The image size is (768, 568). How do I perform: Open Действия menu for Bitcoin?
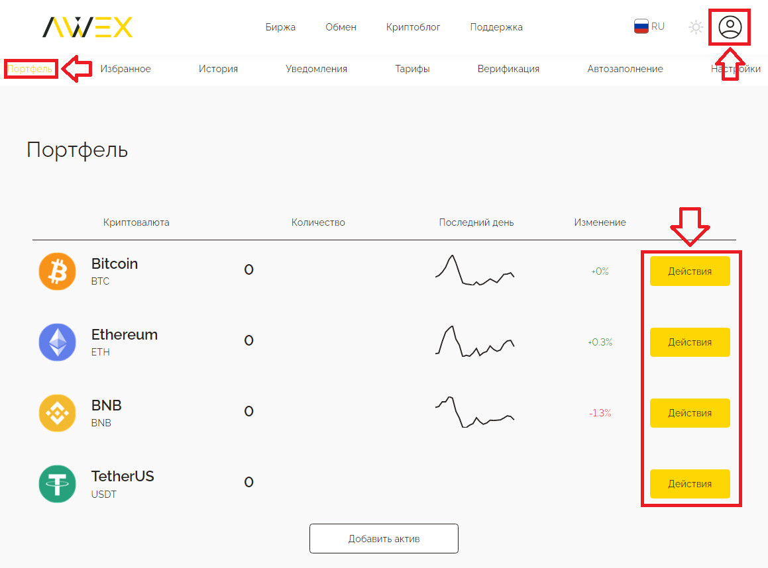click(x=689, y=271)
